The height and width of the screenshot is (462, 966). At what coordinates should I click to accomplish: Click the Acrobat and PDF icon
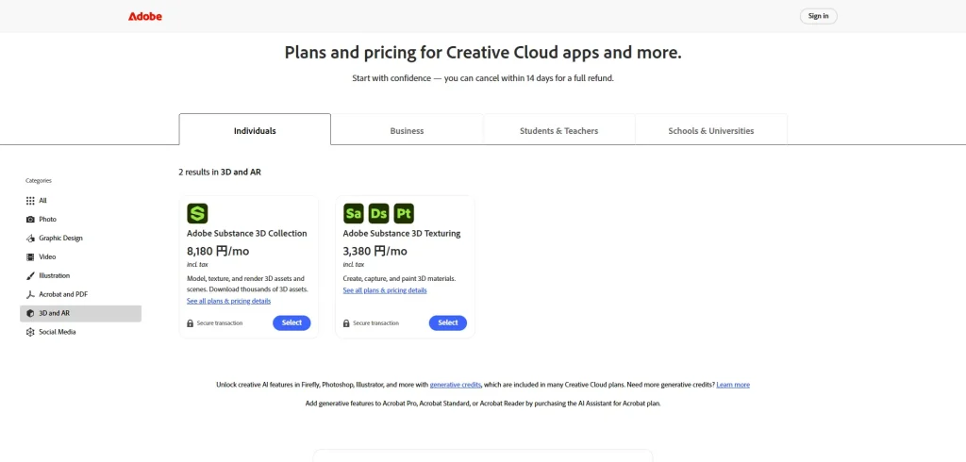point(30,294)
